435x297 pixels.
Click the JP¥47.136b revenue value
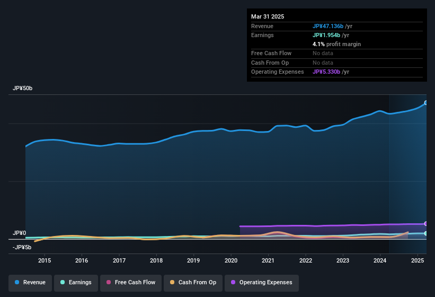click(x=328, y=26)
